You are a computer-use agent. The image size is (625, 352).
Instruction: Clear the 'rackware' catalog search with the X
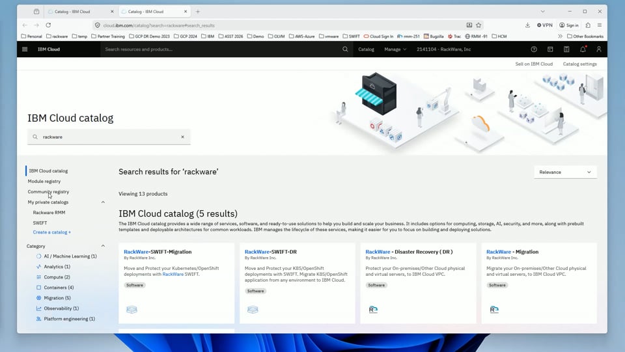pyautogui.click(x=182, y=137)
